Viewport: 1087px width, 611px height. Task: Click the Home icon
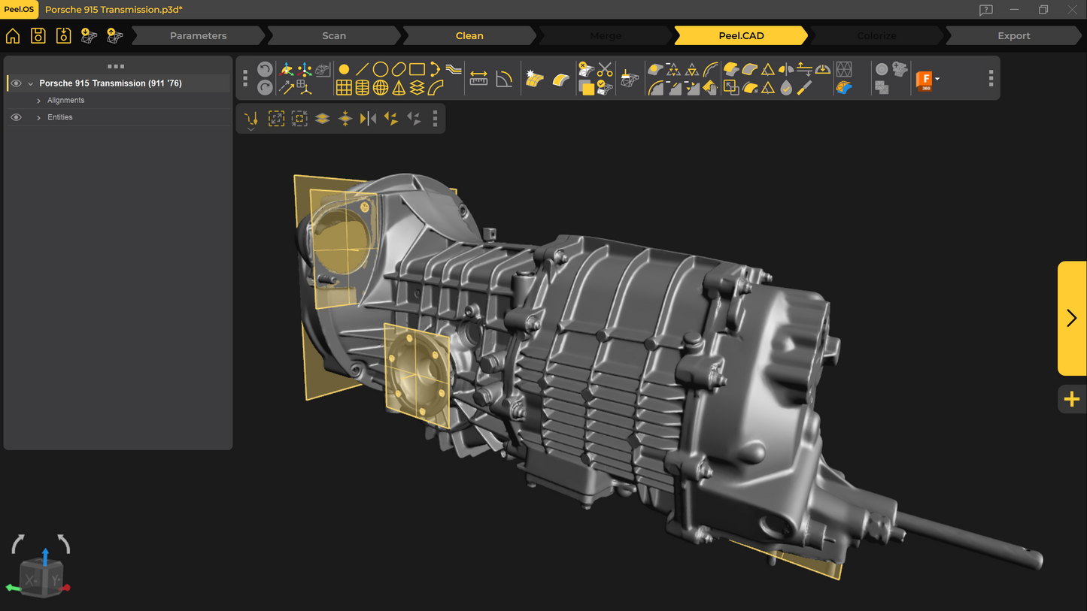pyautogui.click(x=13, y=36)
